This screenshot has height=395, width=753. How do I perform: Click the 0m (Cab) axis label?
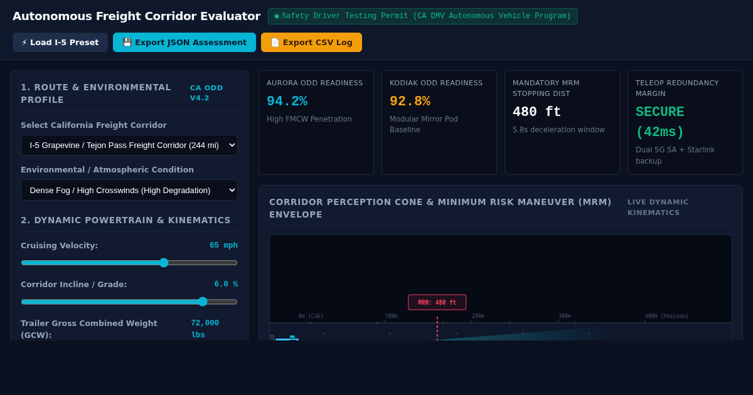tap(311, 316)
